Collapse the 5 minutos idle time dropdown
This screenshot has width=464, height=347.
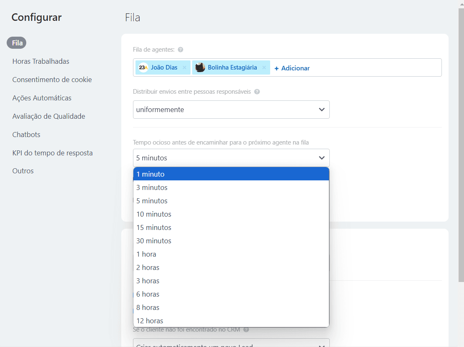pyautogui.click(x=231, y=158)
